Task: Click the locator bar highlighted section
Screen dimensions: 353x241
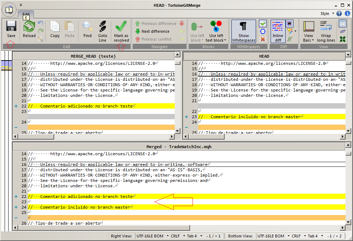Action: 6,65
